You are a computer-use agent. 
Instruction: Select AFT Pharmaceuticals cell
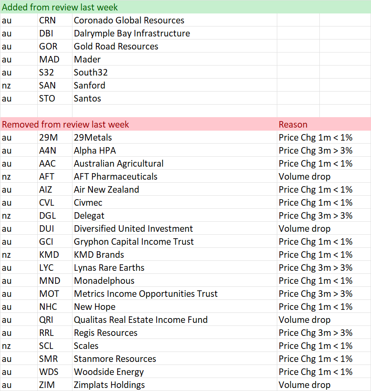[x=174, y=176]
